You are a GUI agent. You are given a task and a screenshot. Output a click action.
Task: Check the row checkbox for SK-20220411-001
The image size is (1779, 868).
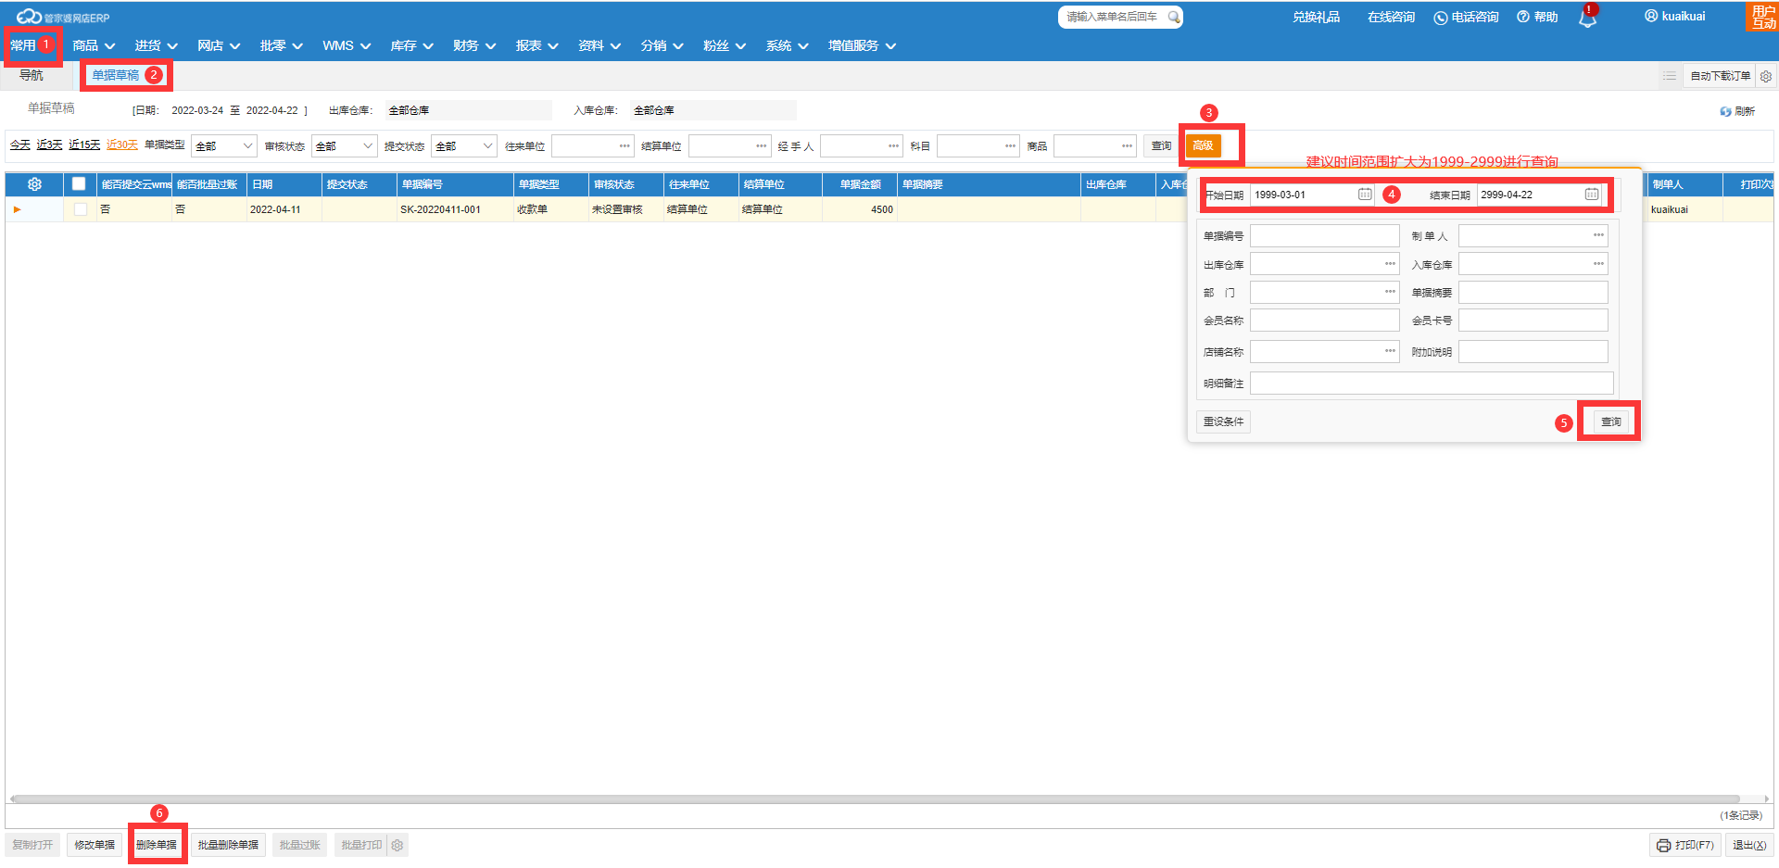coord(81,209)
